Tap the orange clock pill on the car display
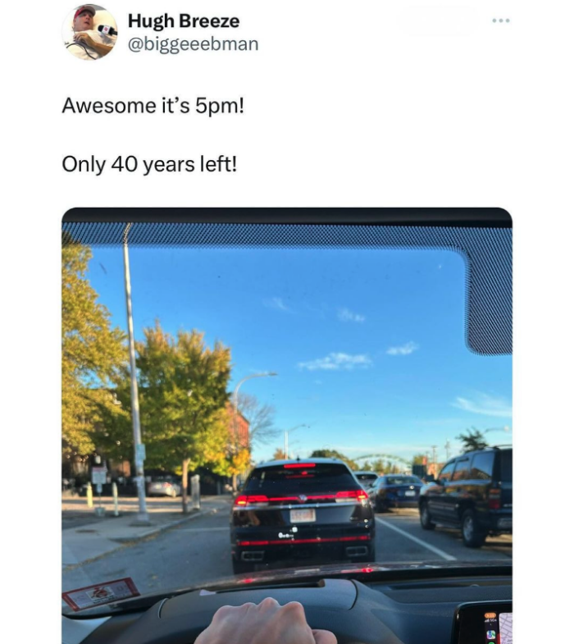The image size is (574, 644). tap(490, 615)
